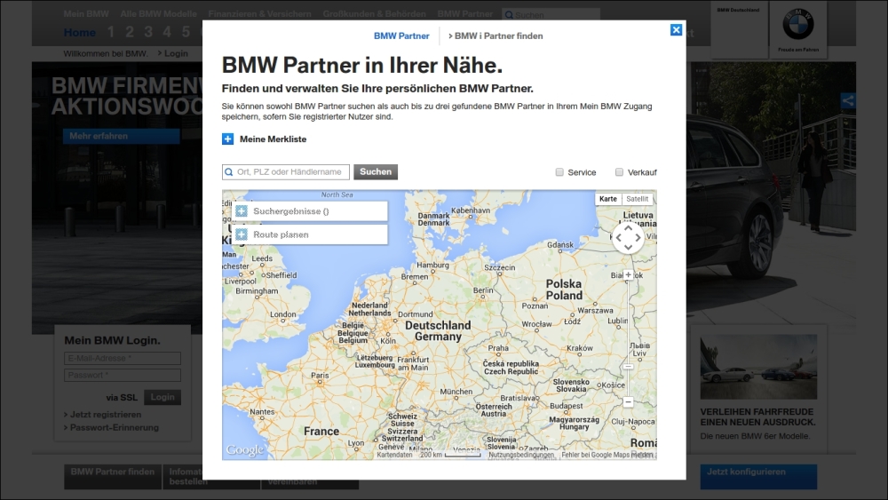Viewport: 888px width, 500px height.
Task: Enable the Service checkbox filter
Action: click(x=559, y=172)
